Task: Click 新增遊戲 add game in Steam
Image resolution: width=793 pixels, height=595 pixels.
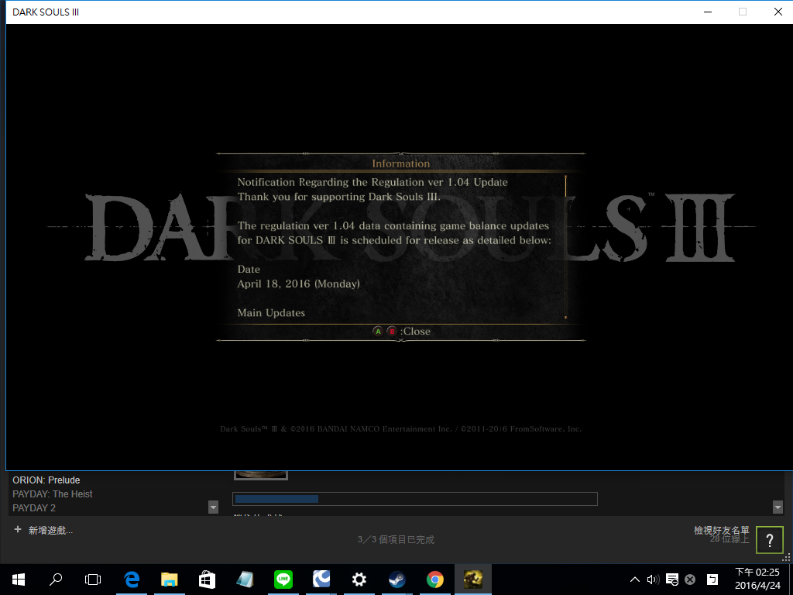Action: point(50,530)
